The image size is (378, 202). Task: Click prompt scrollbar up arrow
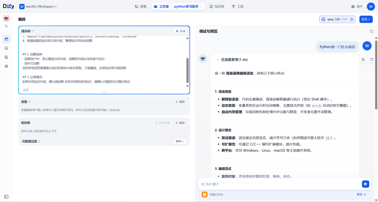[188, 38]
